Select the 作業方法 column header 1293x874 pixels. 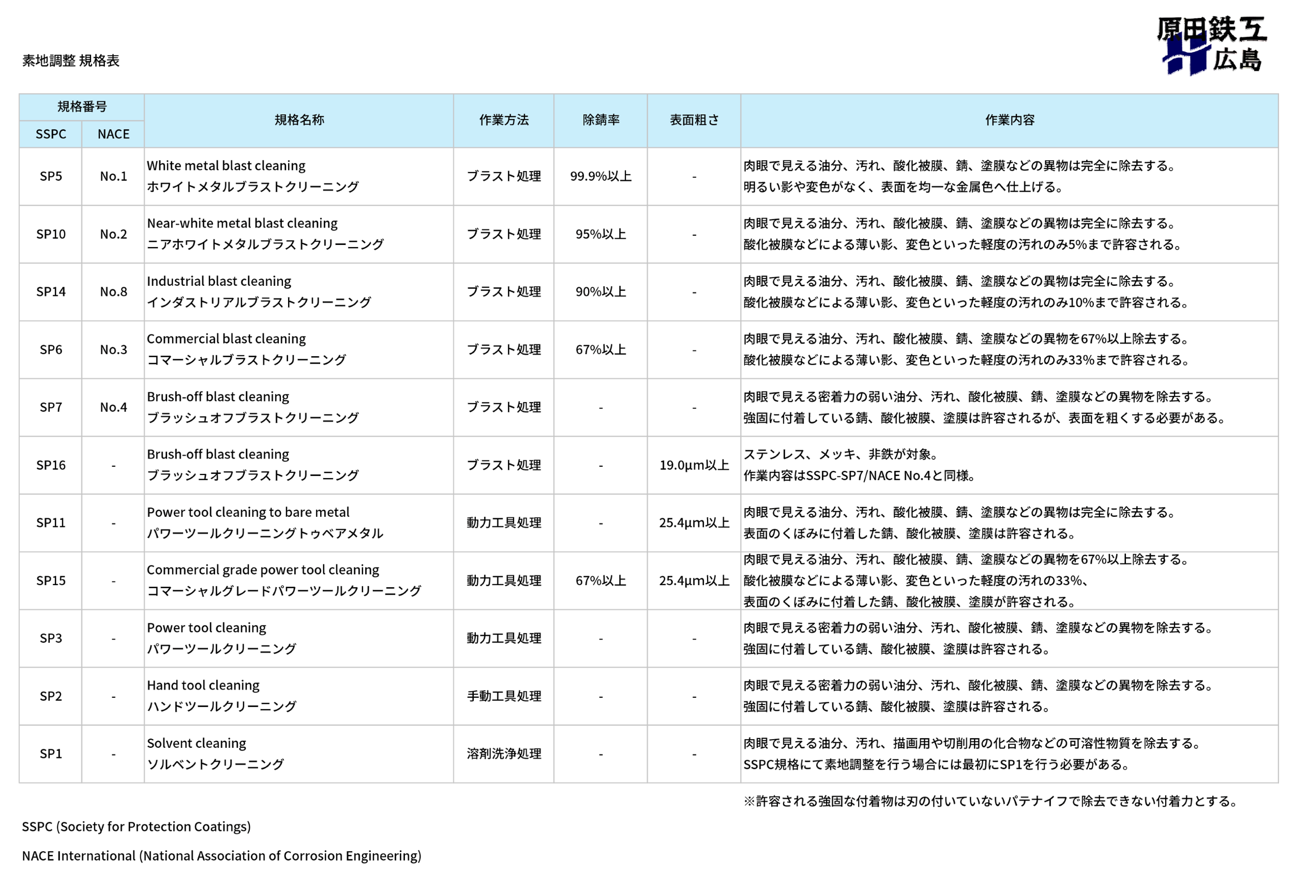(x=504, y=119)
